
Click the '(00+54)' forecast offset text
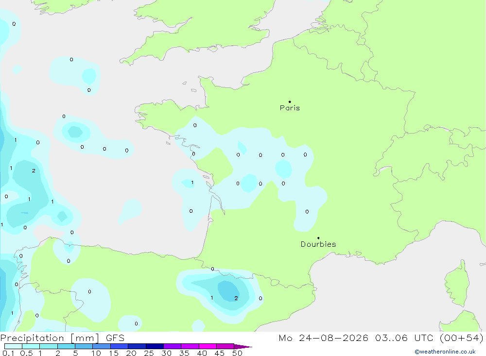click(x=462, y=338)
